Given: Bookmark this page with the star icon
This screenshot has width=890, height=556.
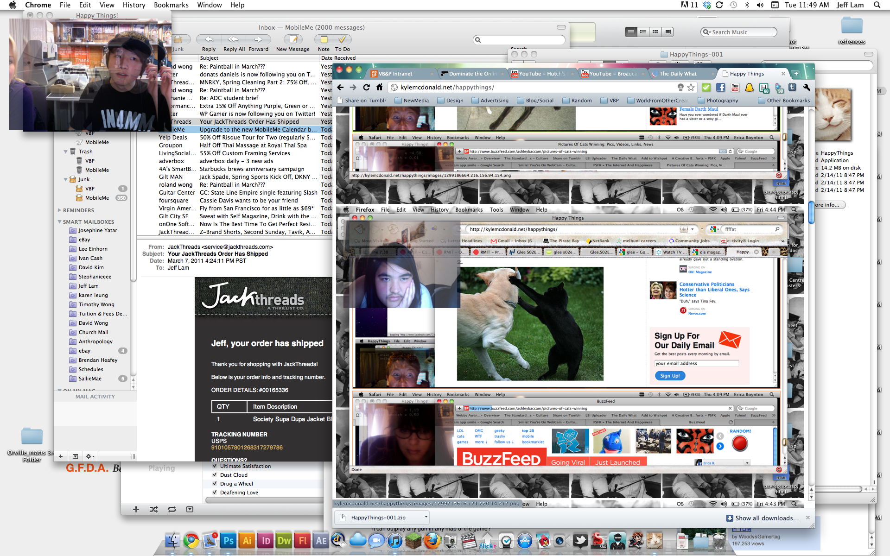Looking at the screenshot, I should point(691,87).
